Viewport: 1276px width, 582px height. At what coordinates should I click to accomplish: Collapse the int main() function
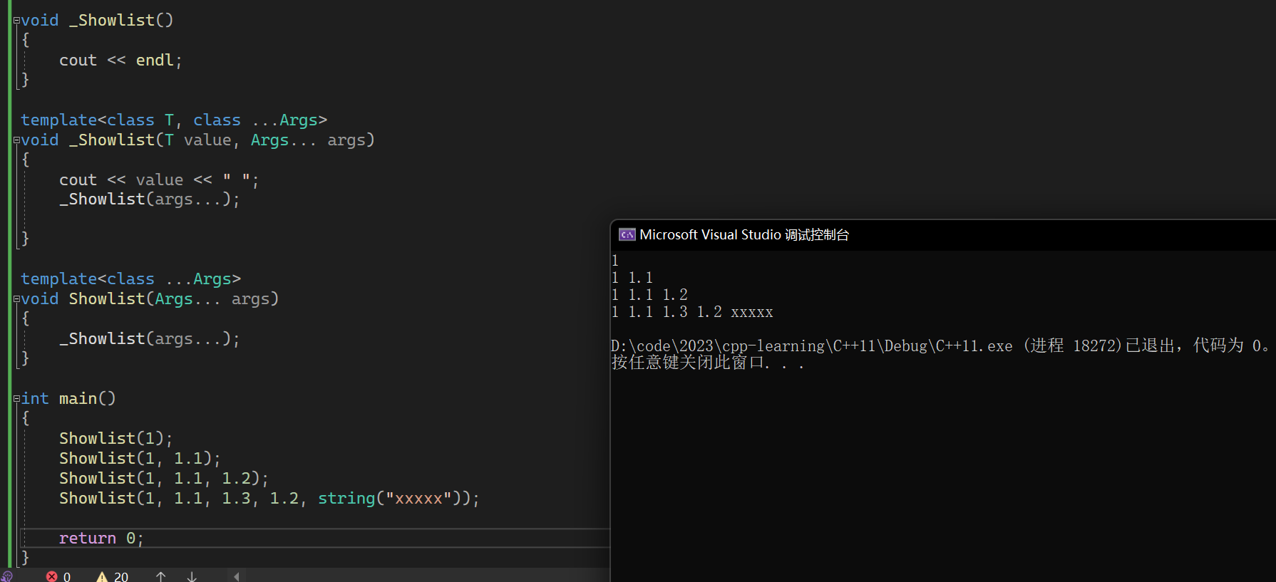[16, 399]
